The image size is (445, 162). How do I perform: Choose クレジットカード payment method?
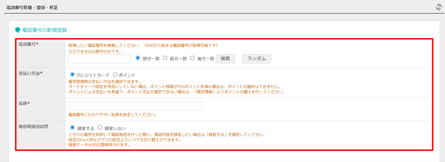pyautogui.click(x=72, y=74)
